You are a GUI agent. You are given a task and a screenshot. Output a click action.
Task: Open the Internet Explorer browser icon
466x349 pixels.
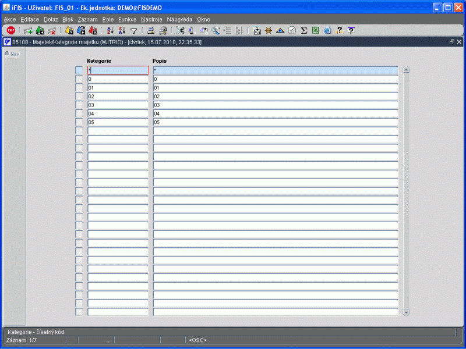(327, 30)
